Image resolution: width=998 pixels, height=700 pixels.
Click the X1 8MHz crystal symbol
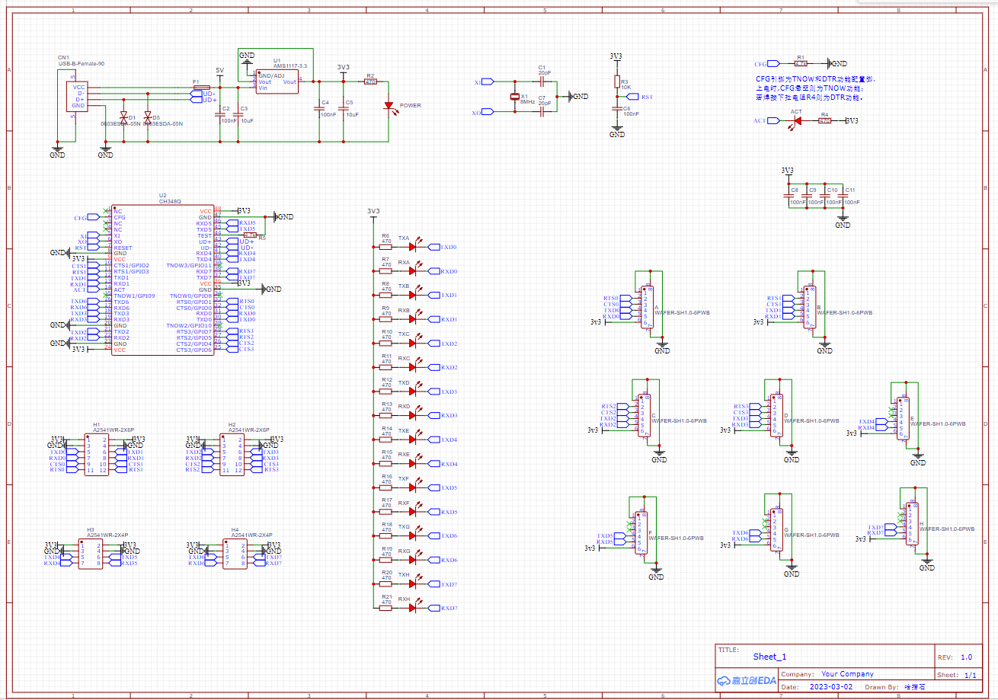515,97
